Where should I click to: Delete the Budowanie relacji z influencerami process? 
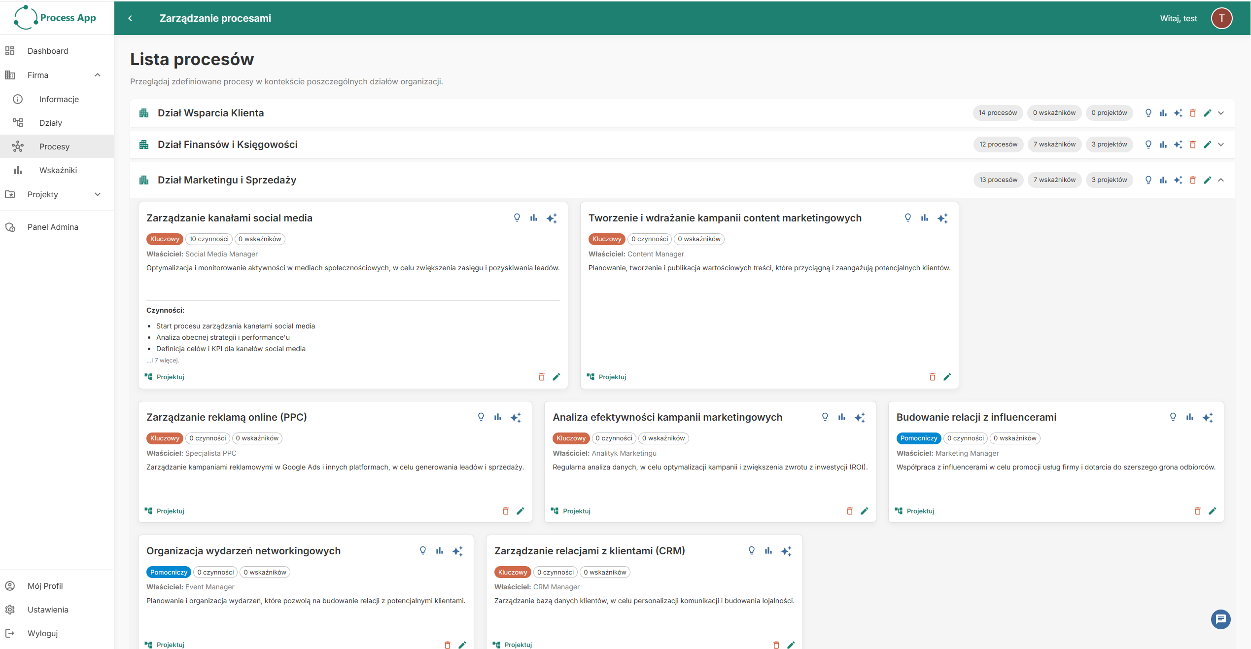coord(1197,511)
